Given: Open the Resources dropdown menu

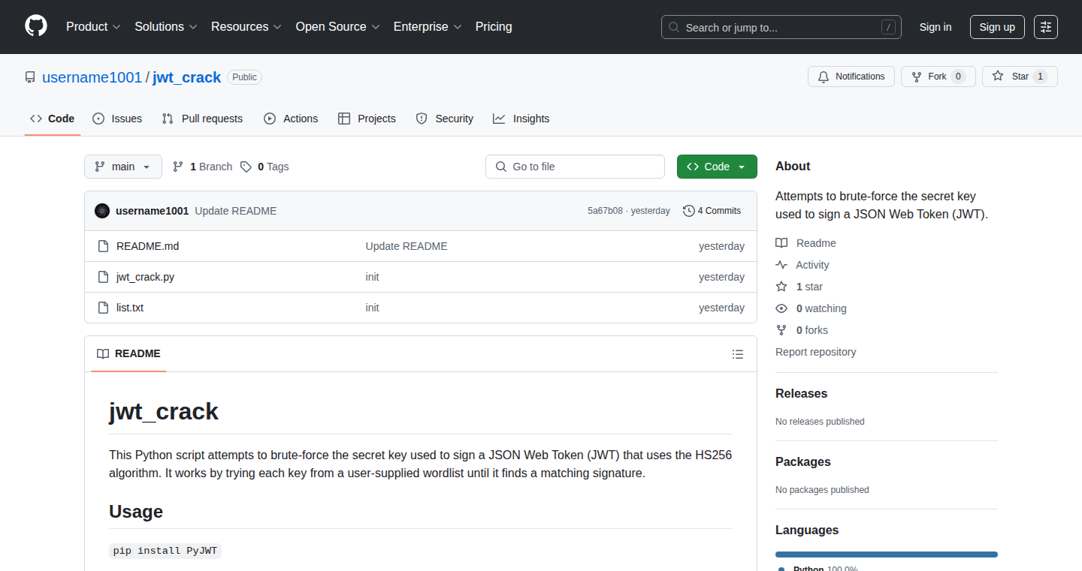Looking at the screenshot, I should point(246,27).
